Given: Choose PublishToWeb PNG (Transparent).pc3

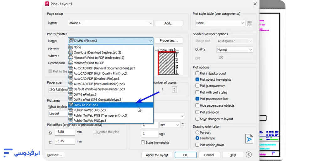Looking at the screenshot, I should click(111, 115).
